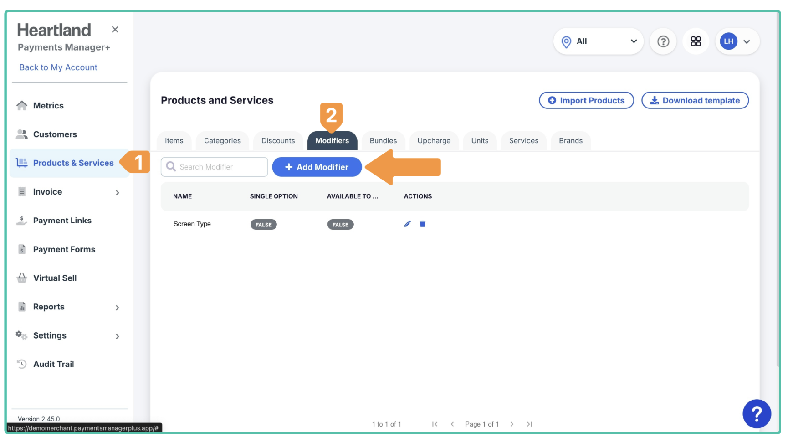Click the Import Products button
Viewport: 788px width, 442px height.
click(586, 101)
